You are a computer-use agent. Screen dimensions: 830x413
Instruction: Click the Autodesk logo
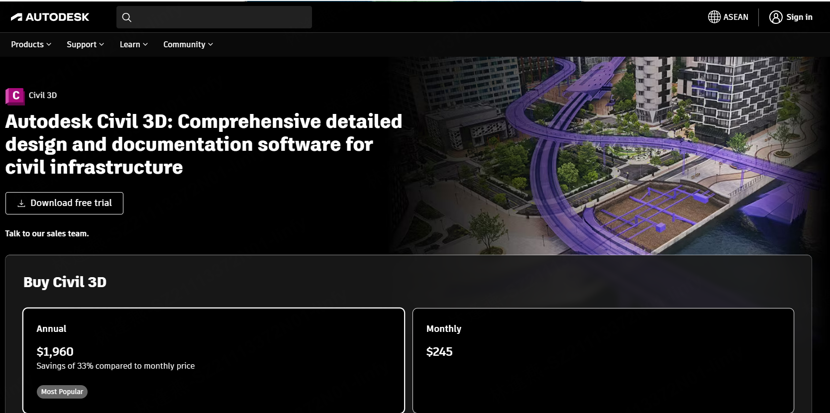(50, 17)
